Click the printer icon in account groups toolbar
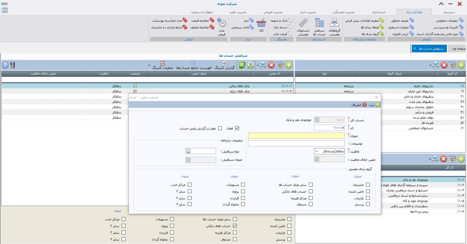The image size is (467, 244). pos(436,65)
